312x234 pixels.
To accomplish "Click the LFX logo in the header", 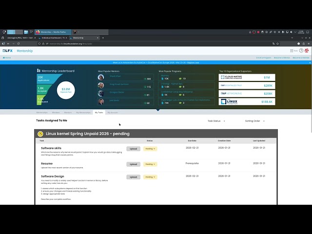I will click(8, 51).
